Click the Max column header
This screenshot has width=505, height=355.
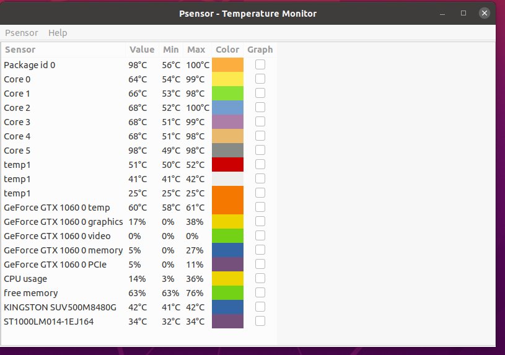[197, 50]
